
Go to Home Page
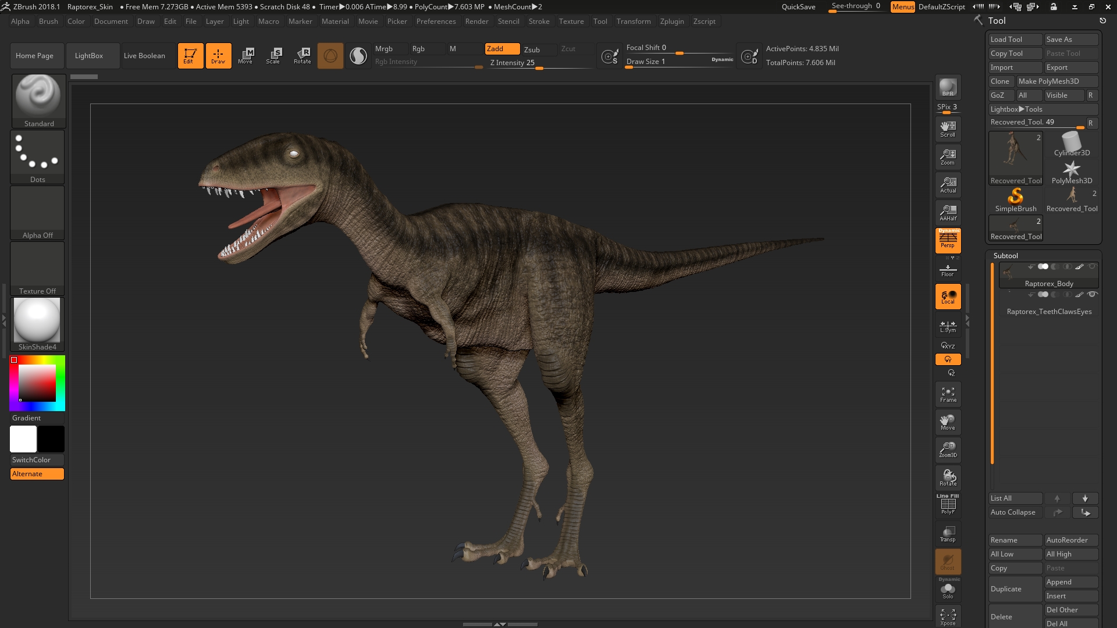tap(37, 56)
